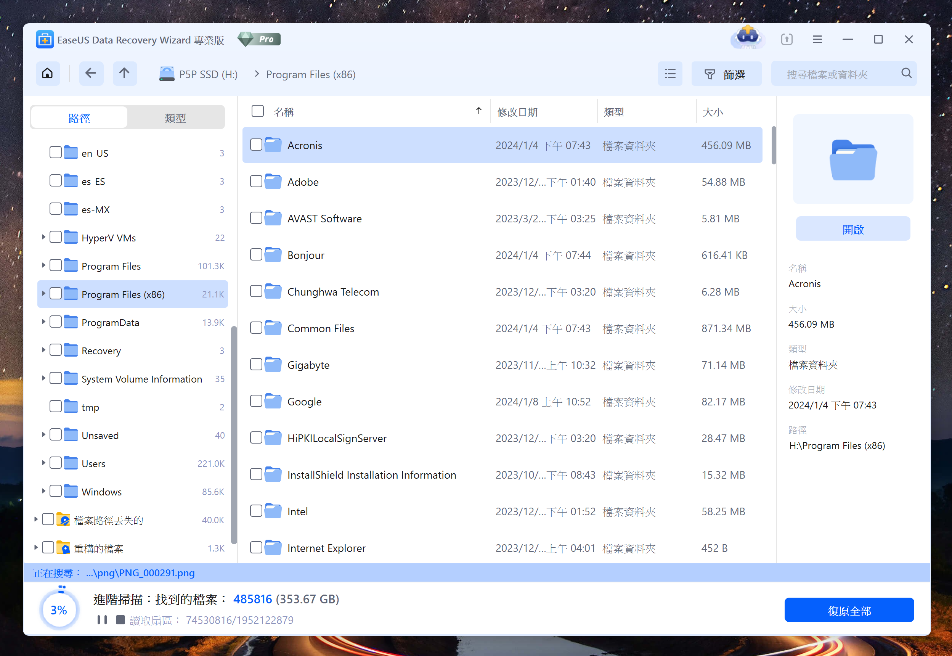Check the Windows folder in tree
952x656 pixels.
pos(55,491)
